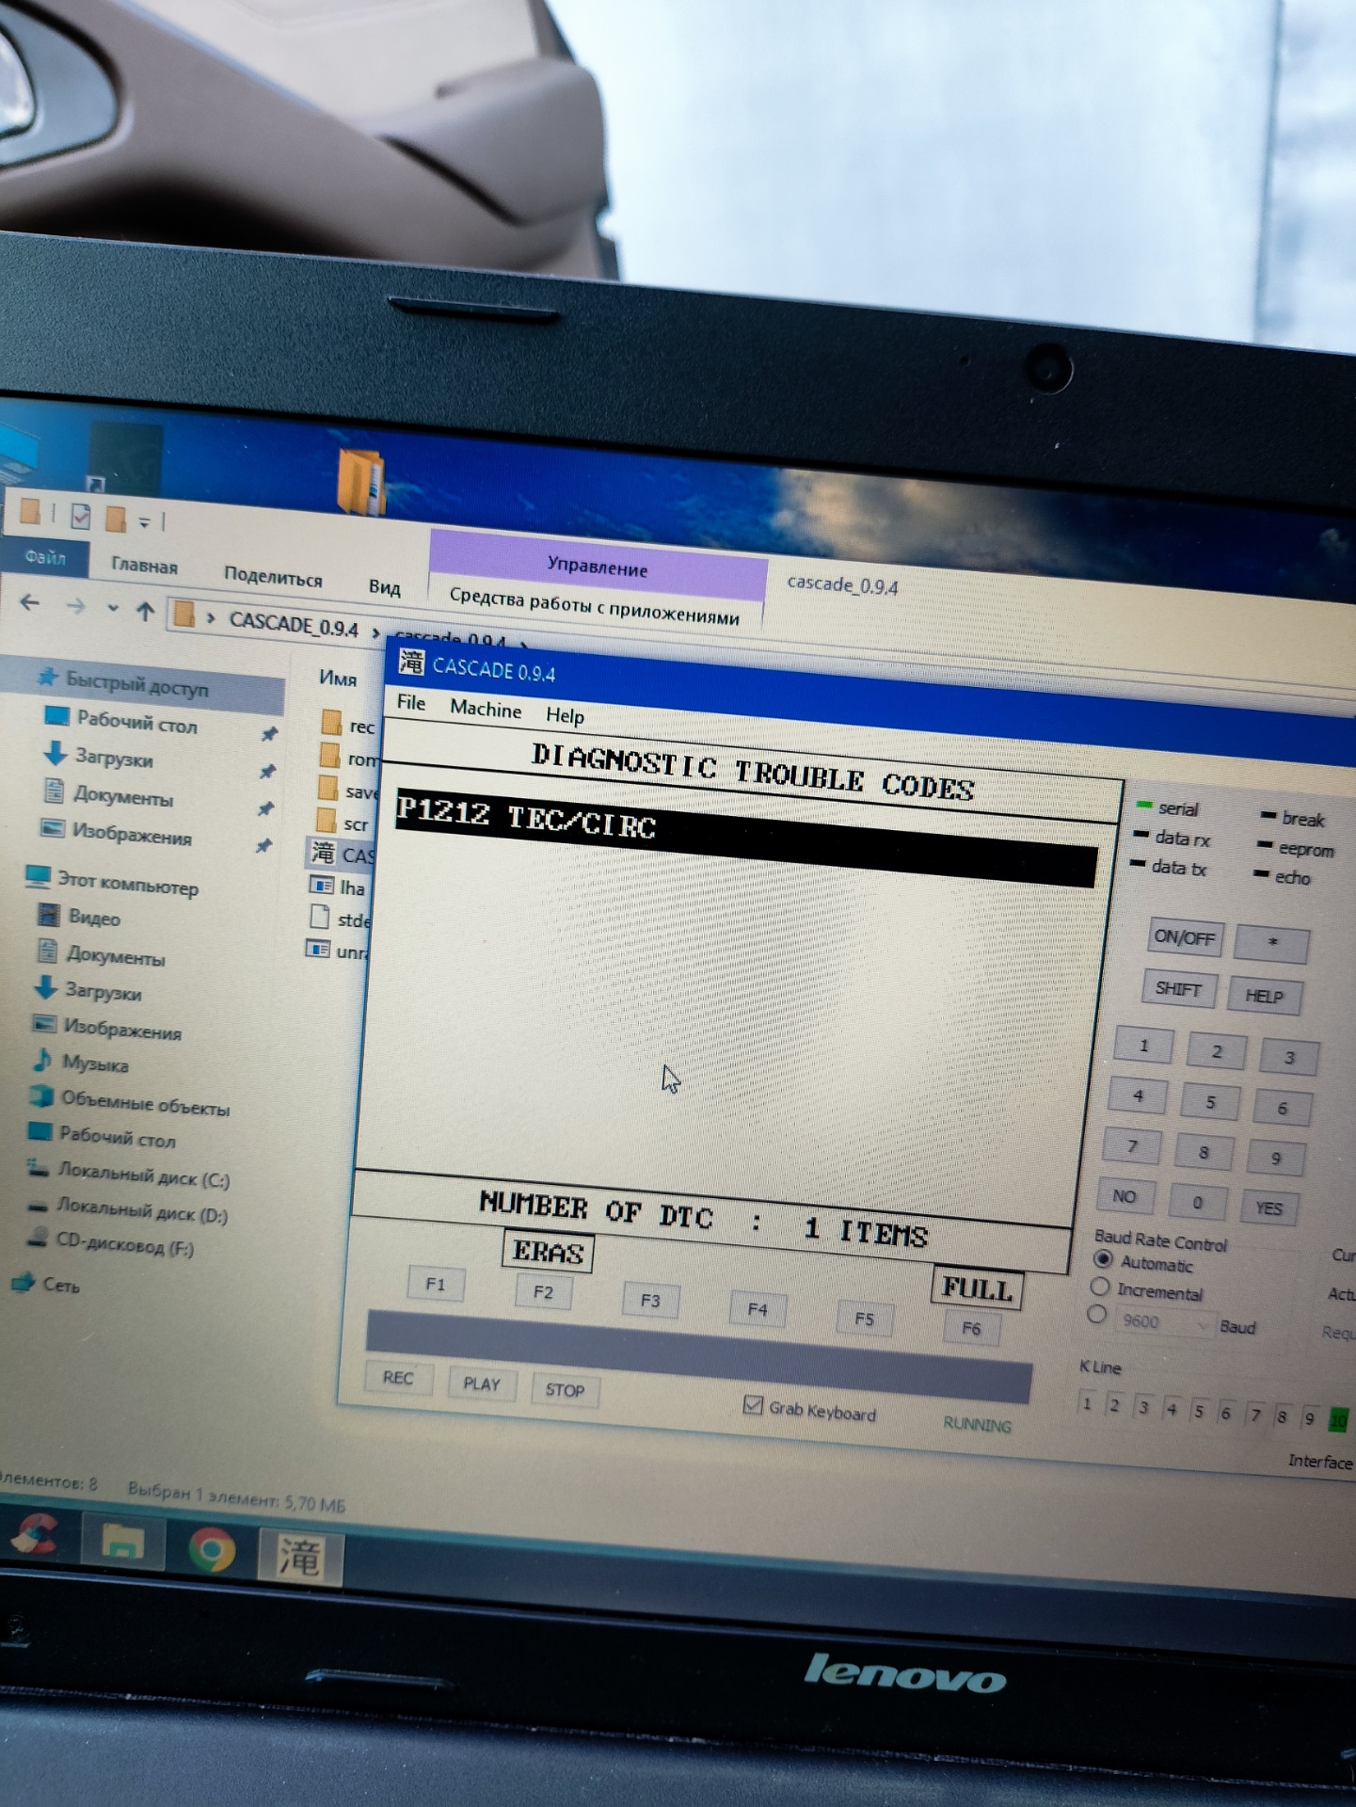Select Incremental baud rate control
The image size is (1356, 1807).
pyautogui.click(x=1099, y=1287)
